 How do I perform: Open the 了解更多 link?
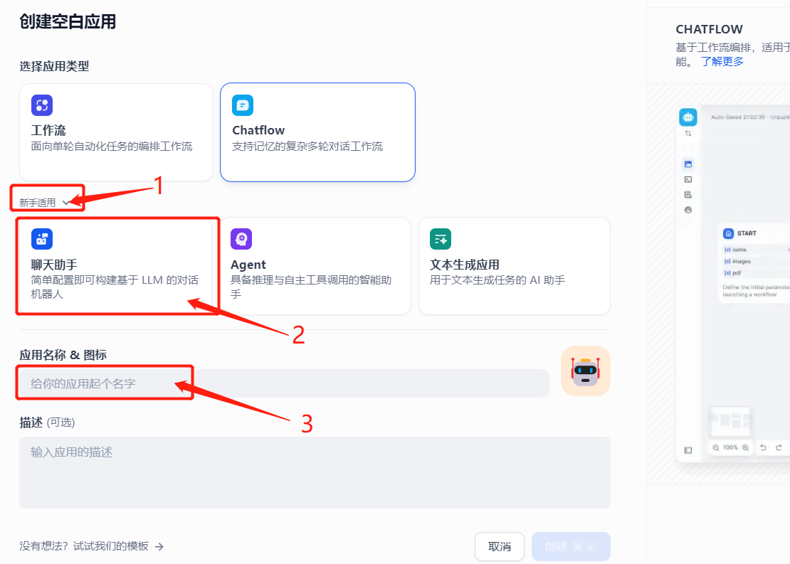(x=722, y=61)
